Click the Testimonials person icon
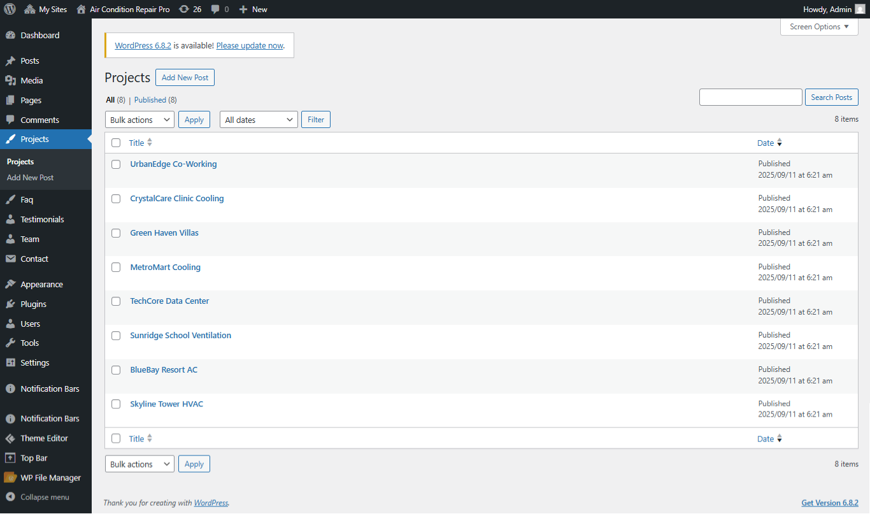 point(10,219)
